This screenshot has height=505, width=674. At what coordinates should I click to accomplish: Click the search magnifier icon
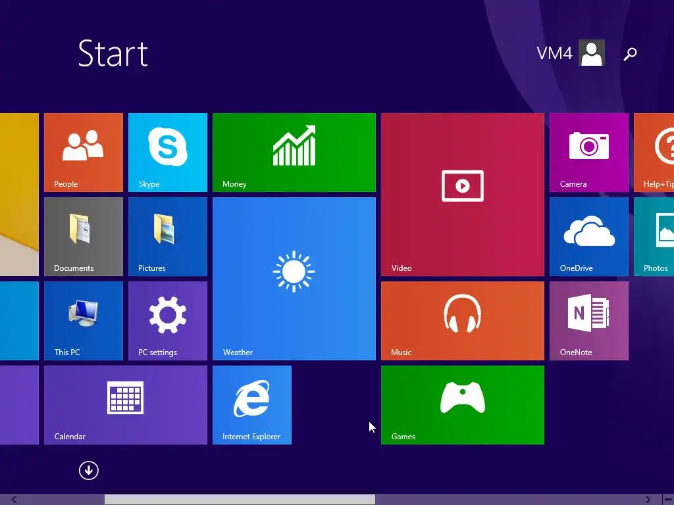coord(630,54)
